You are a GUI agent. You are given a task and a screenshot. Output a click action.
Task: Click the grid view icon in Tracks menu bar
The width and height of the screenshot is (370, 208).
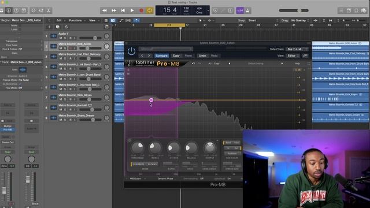(106, 21)
